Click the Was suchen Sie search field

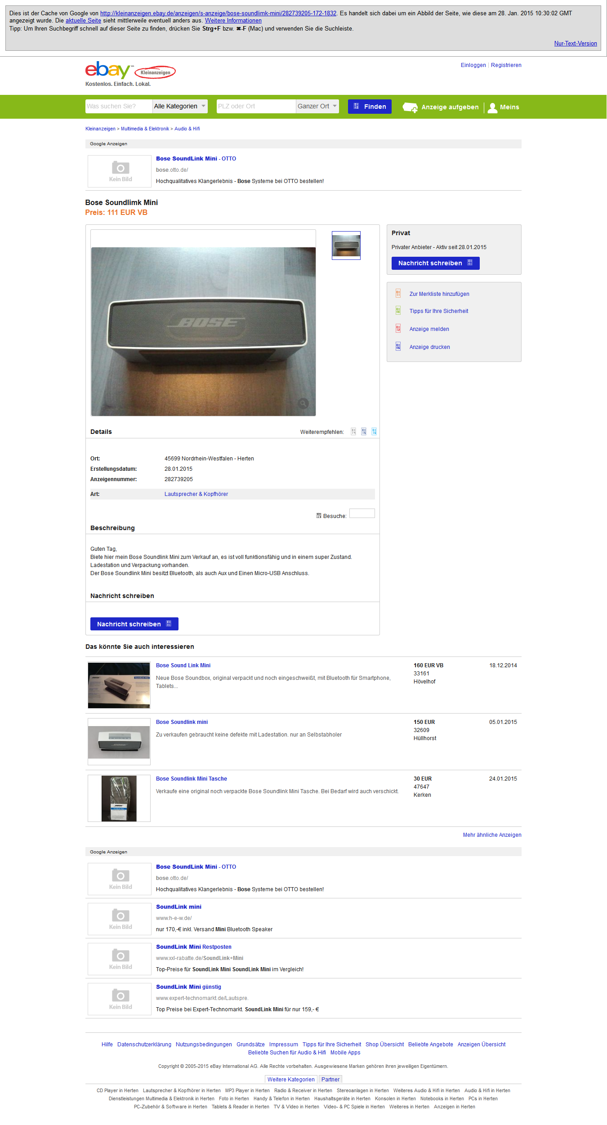coord(119,106)
